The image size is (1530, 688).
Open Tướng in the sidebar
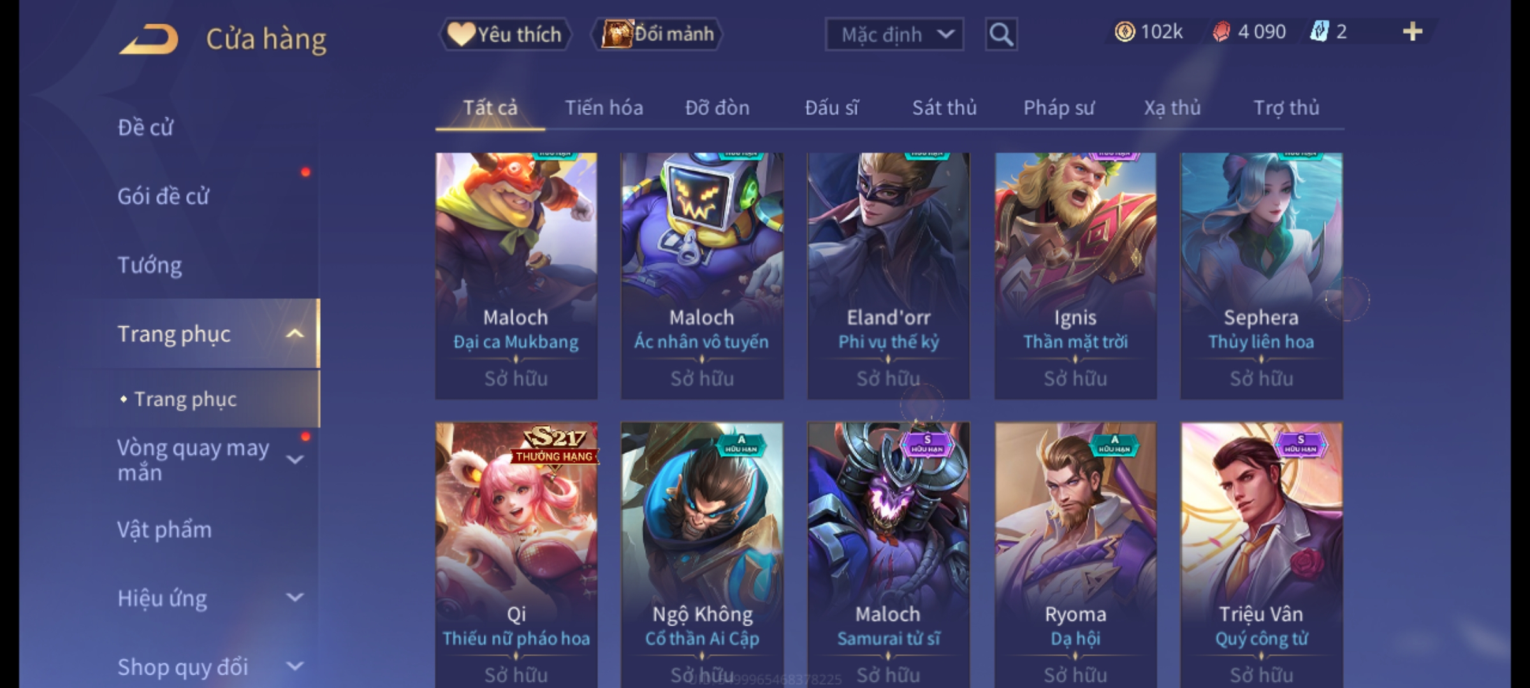pyautogui.click(x=150, y=265)
